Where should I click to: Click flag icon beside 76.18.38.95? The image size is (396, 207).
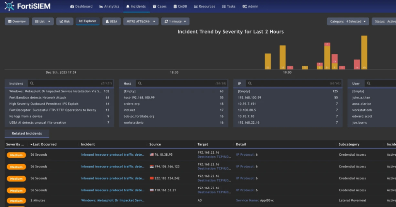152,154
